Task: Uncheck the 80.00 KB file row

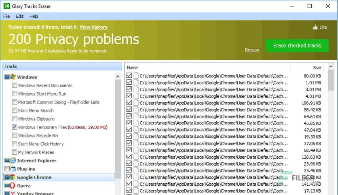Action: (x=129, y=76)
